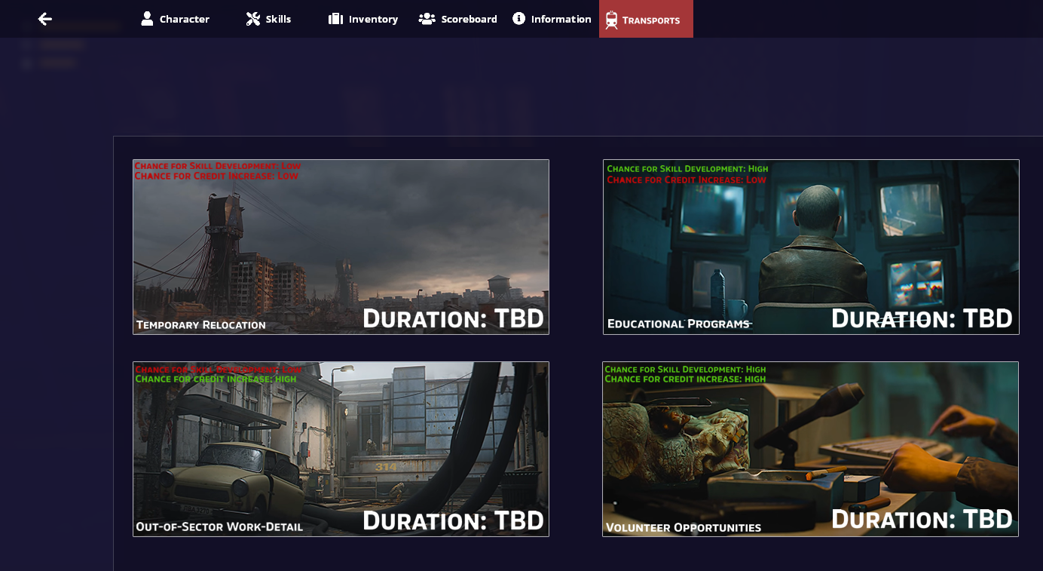Viewport: 1043px width, 571px height.
Task: Open Skills via the crossed tools icon
Action: point(253,18)
